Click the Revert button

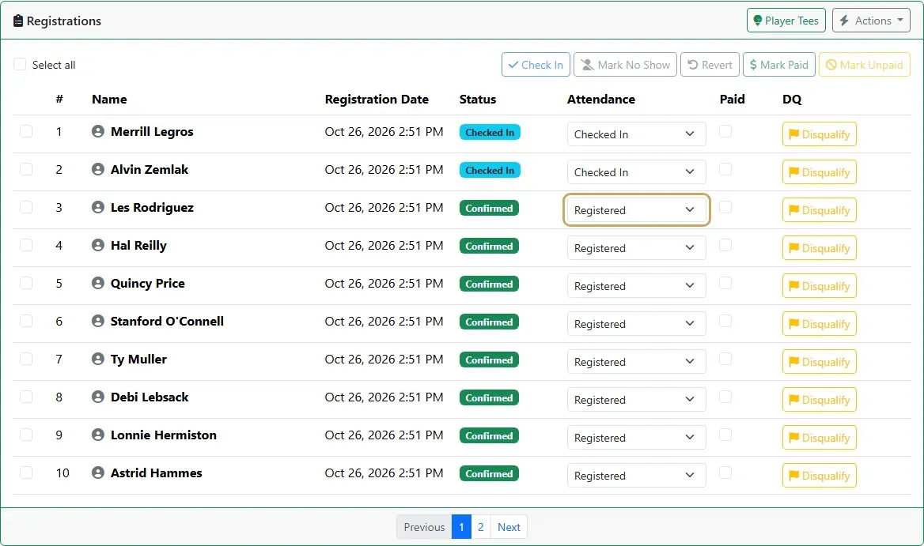[710, 65]
